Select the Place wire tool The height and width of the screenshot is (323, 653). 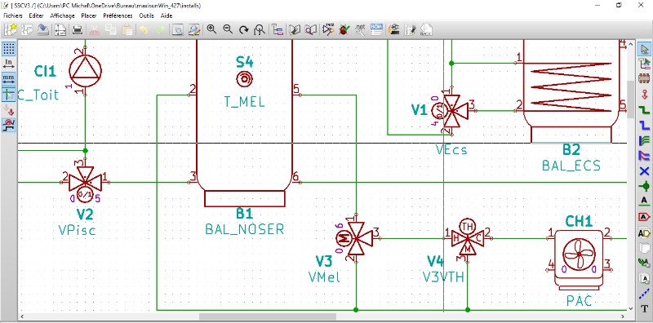click(x=644, y=110)
